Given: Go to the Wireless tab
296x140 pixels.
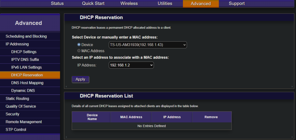Looking at the screenshot, I should [x=129, y=3].
